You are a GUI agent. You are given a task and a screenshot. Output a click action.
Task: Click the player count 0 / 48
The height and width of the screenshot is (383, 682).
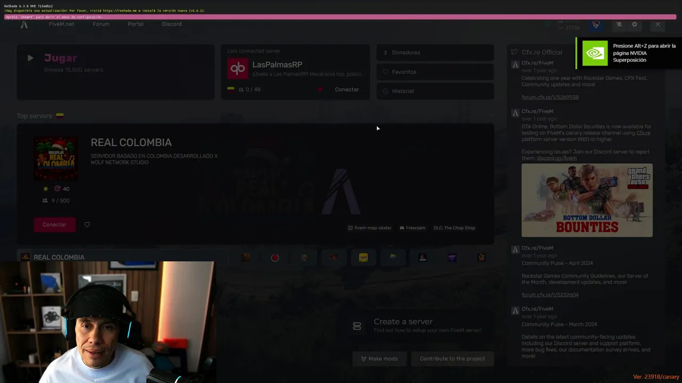click(249, 89)
